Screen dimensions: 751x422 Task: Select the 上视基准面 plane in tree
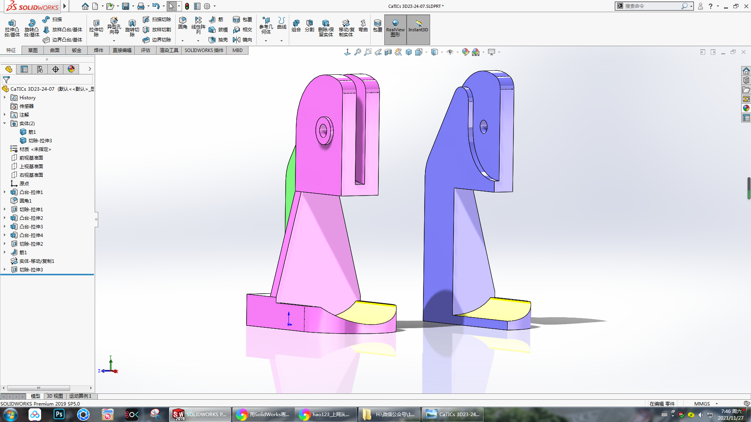pos(31,166)
